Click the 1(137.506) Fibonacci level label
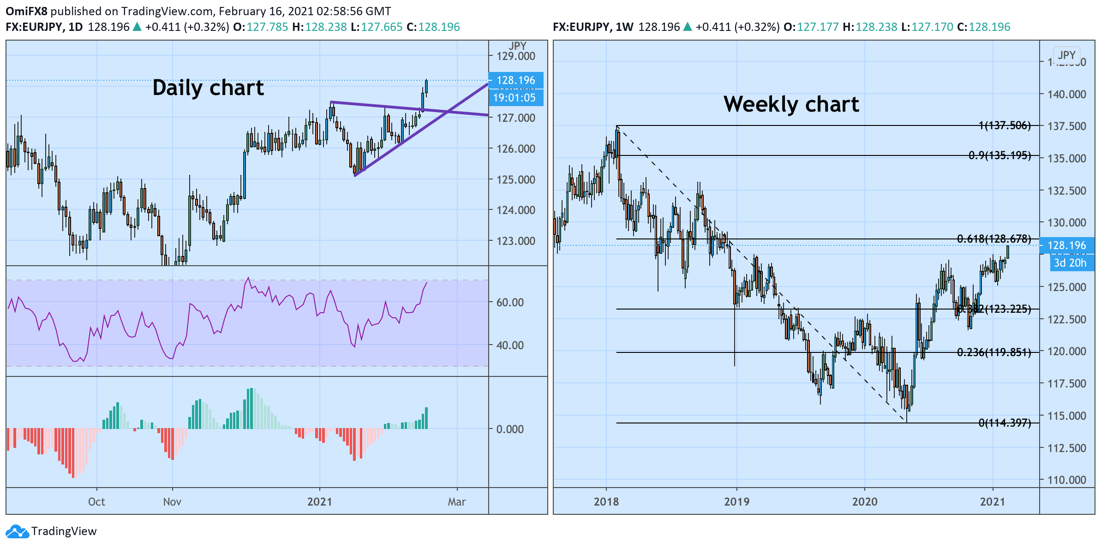 tap(1005, 125)
